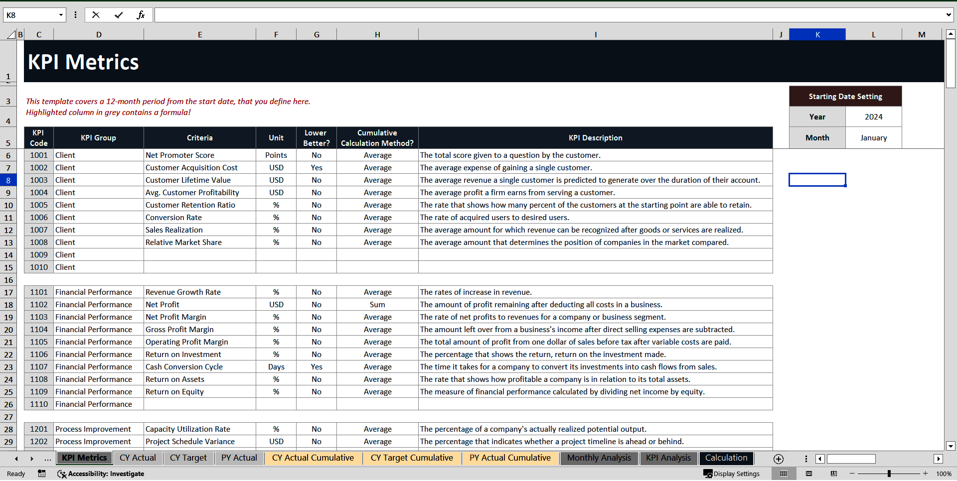Confirm entry with the checkmark button
Viewport: 957px width, 481px height.
pyautogui.click(x=119, y=15)
